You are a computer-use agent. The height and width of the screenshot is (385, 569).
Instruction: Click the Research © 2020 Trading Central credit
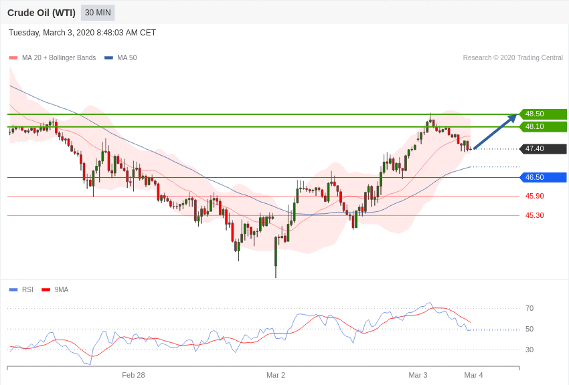pos(513,57)
